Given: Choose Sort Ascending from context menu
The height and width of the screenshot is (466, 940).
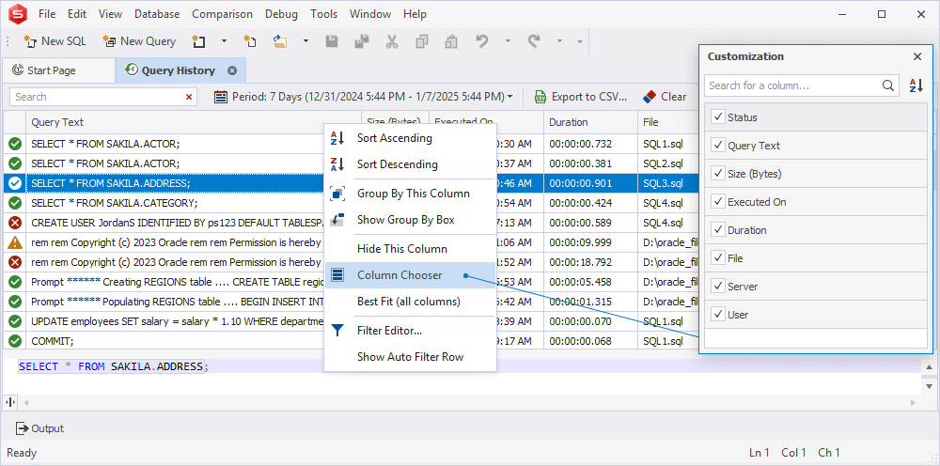Looking at the screenshot, I should pos(410,138).
